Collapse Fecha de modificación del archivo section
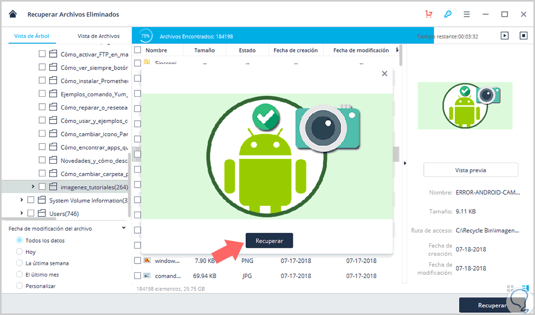This screenshot has height=315, width=535. (x=124, y=228)
